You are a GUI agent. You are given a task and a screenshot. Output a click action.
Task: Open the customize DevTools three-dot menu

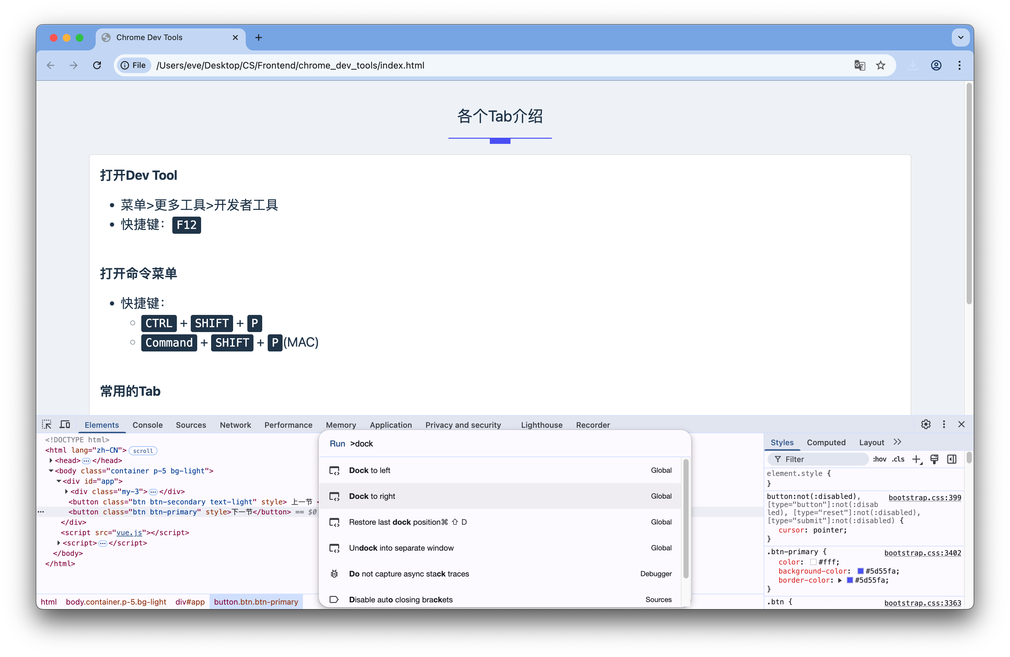(944, 425)
